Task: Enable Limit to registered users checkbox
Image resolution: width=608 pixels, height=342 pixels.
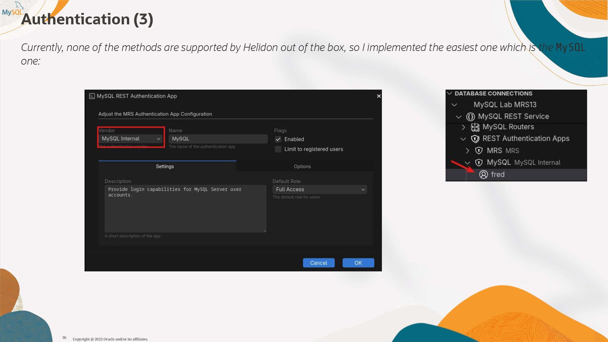Action: 278,149
